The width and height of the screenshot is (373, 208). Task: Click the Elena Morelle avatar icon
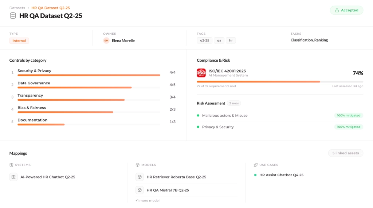pos(106,41)
